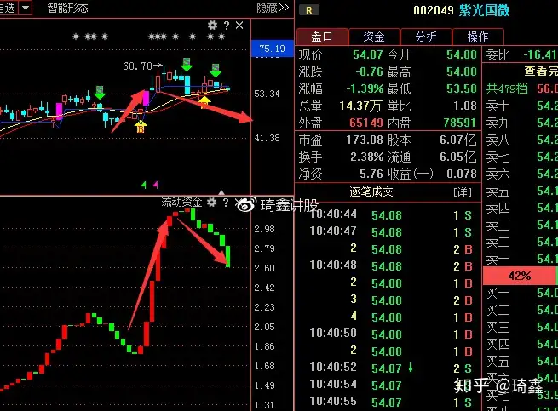Click the 共479档 order depth text
The image size is (558, 411).
[507, 88]
